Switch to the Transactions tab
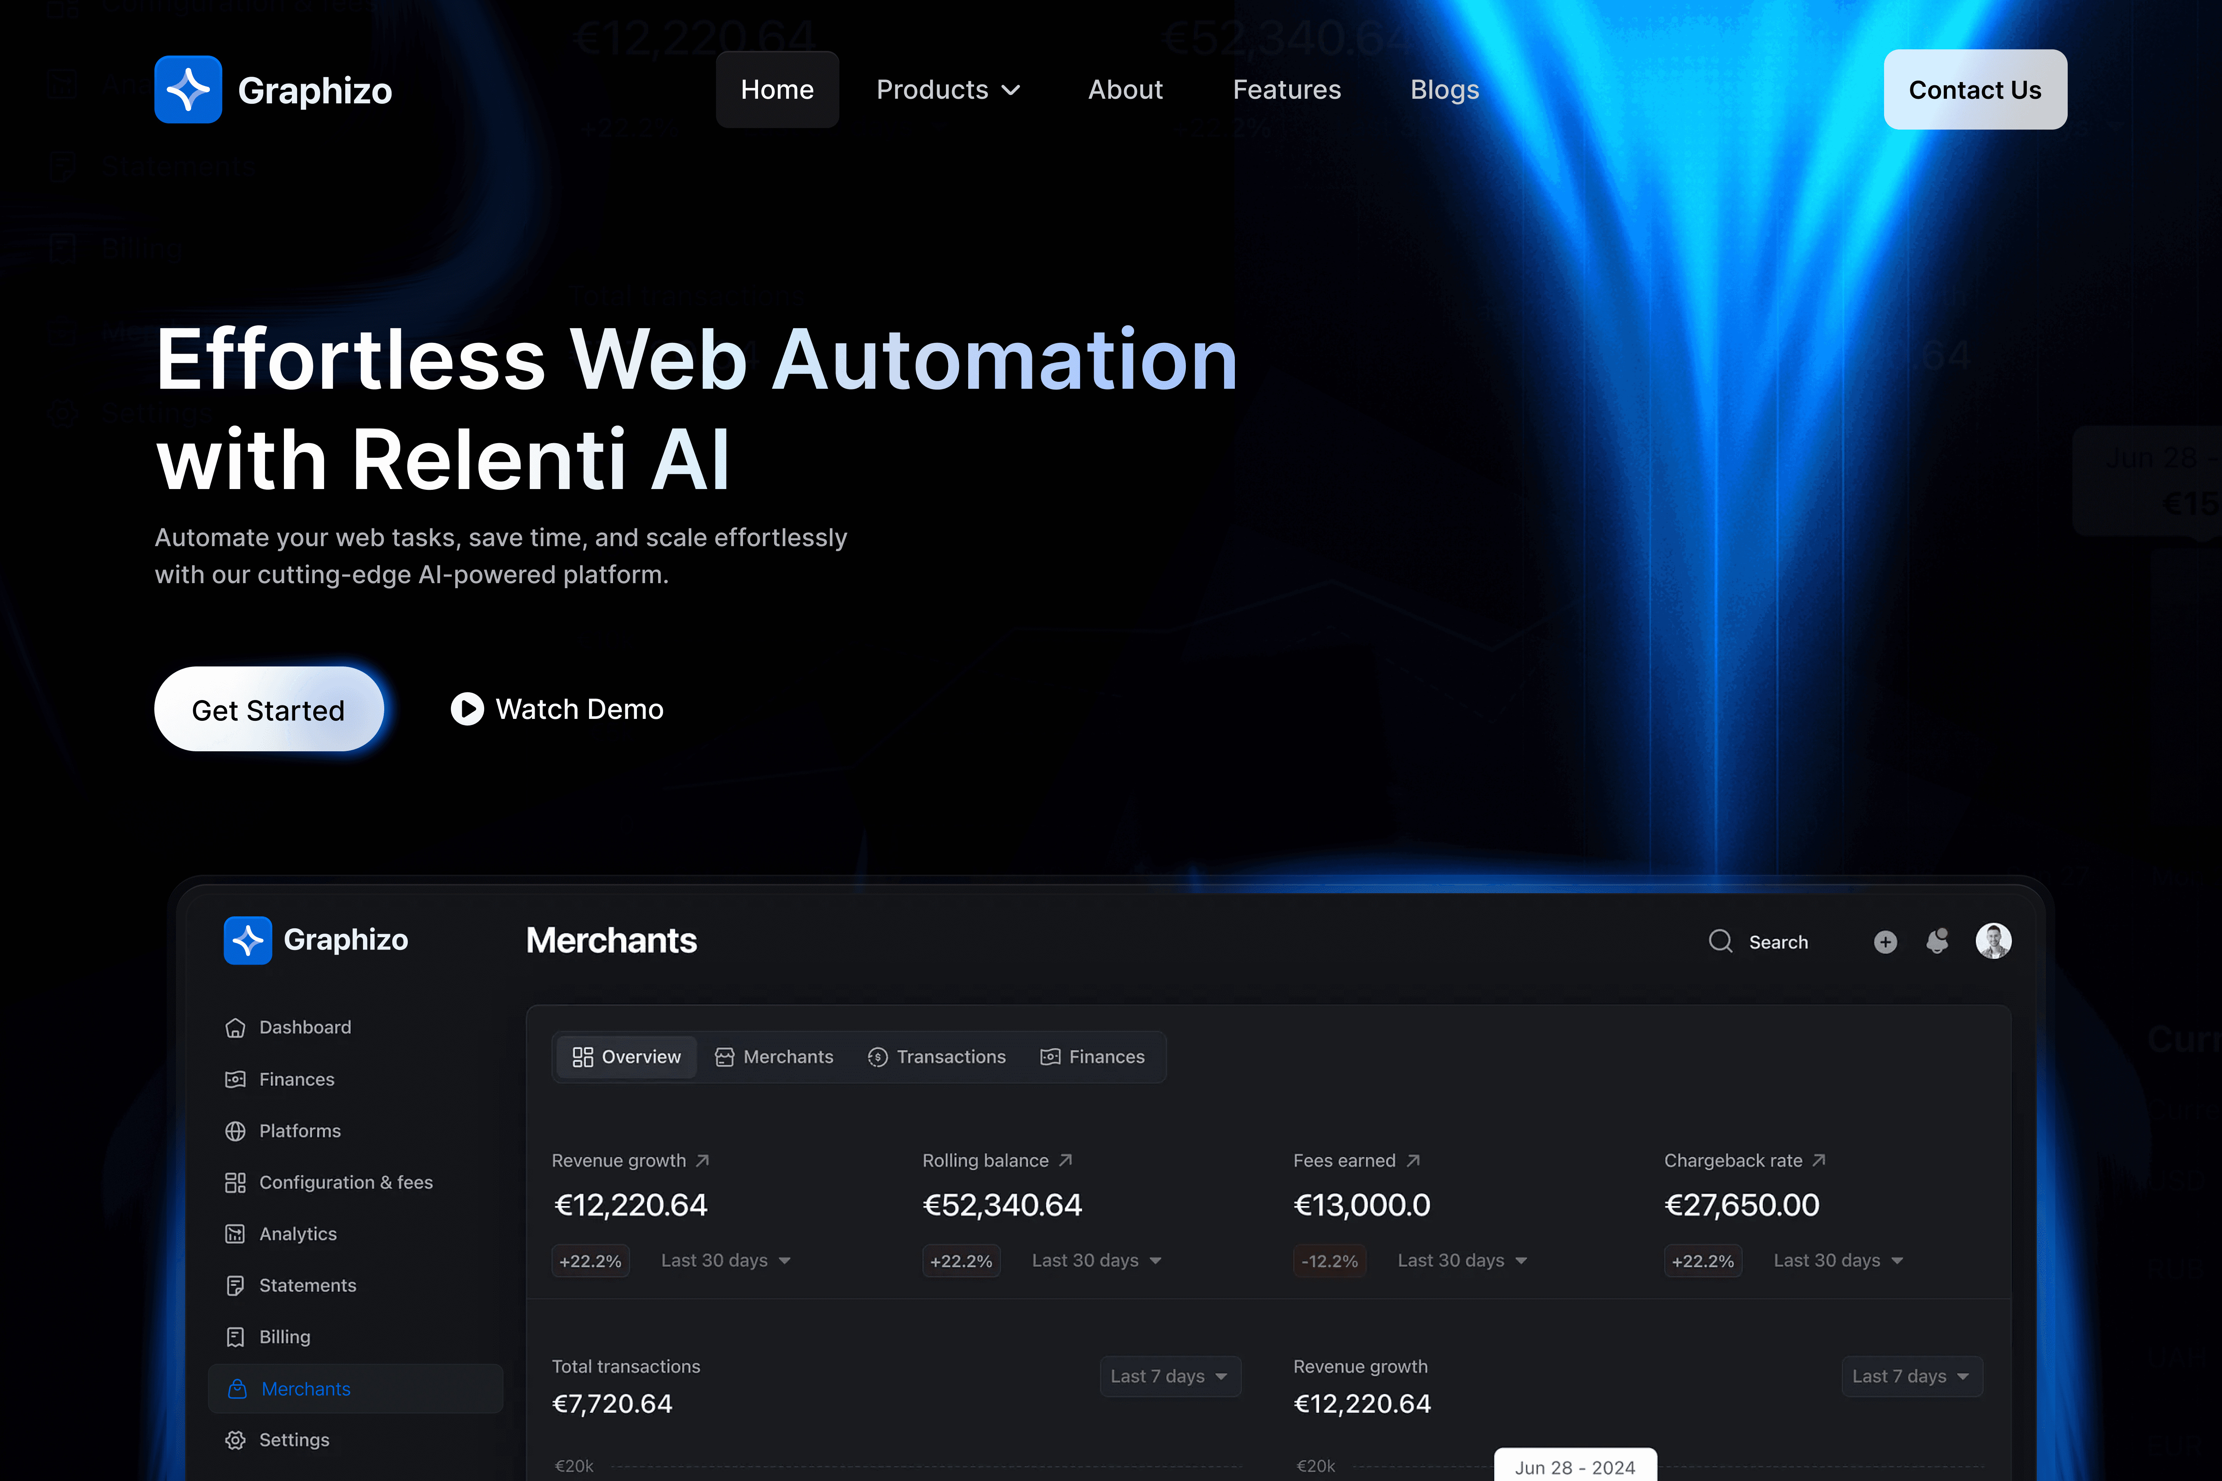This screenshot has width=2222, height=1481. click(936, 1057)
